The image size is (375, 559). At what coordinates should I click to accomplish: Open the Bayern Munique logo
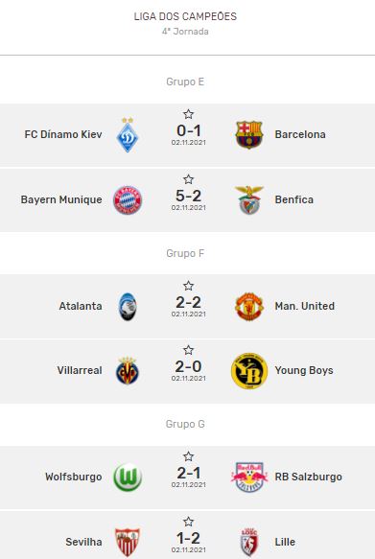(128, 200)
